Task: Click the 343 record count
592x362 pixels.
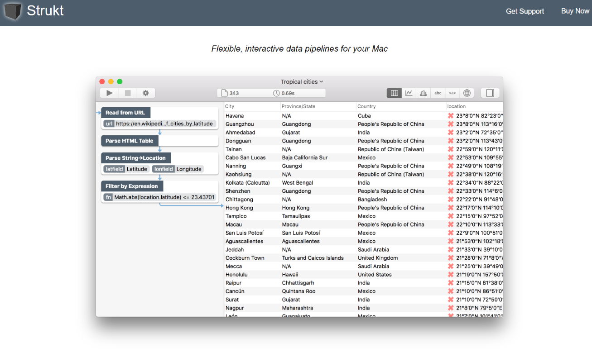Action: pos(234,93)
